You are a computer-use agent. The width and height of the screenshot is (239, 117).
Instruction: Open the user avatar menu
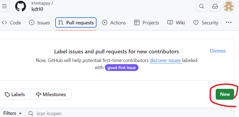coord(229,6)
